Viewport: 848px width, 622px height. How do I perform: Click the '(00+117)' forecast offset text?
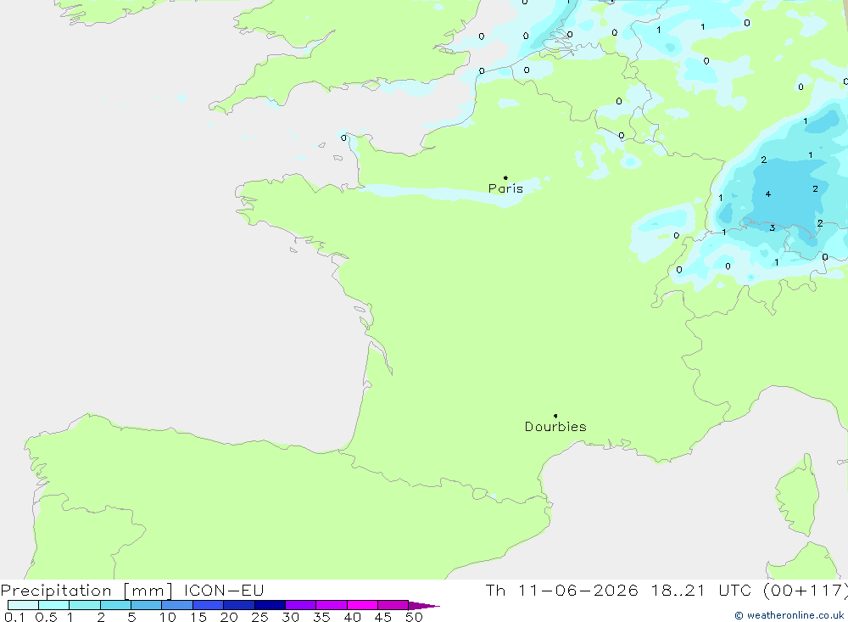tap(806, 591)
